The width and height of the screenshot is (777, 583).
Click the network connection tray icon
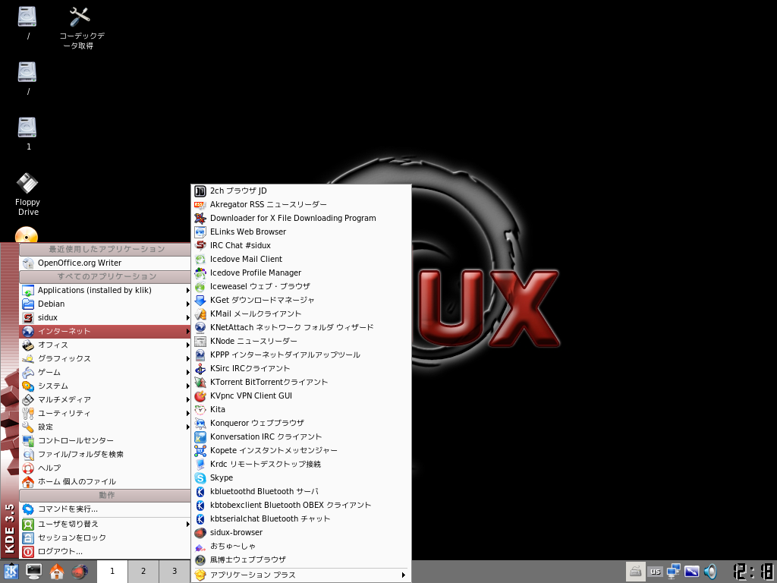click(x=674, y=572)
